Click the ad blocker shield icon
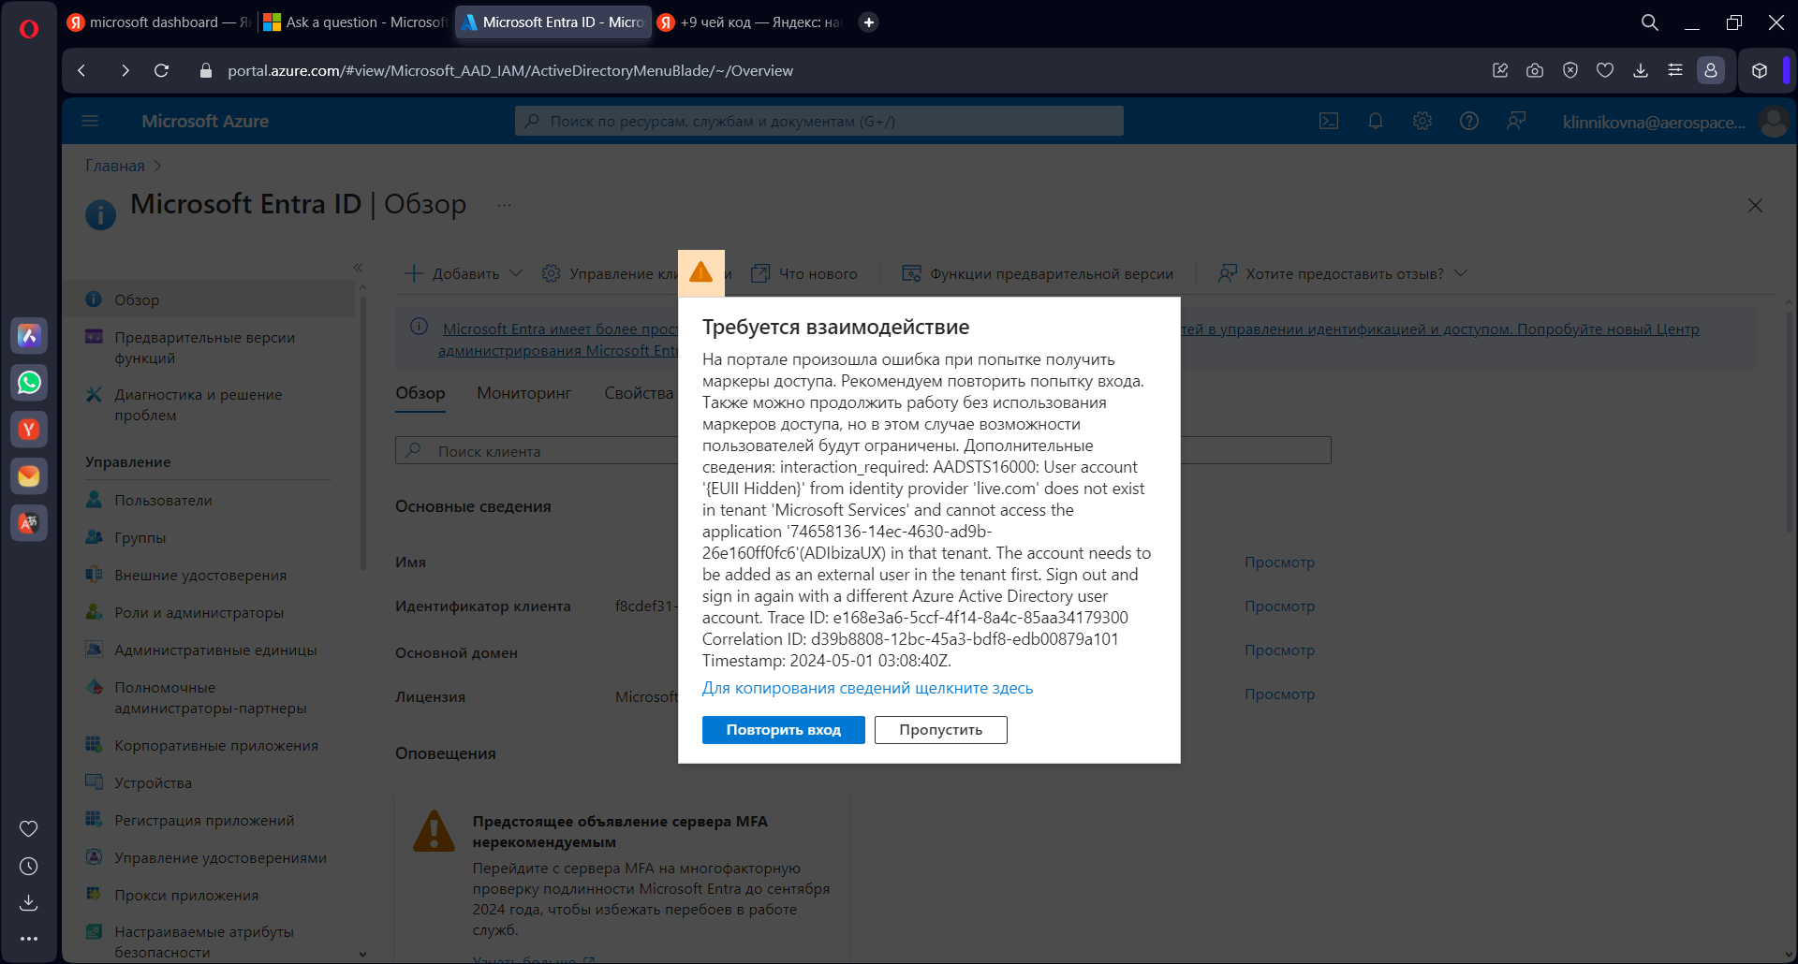This screenshot has width=1798, height=964. [1570, 70]
